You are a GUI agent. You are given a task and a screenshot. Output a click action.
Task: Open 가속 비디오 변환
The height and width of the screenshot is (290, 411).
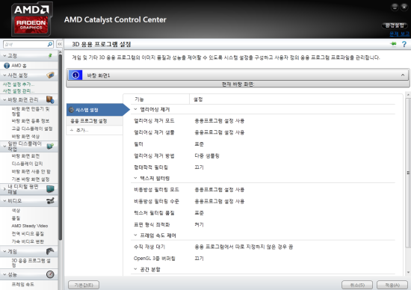(28, 241)
